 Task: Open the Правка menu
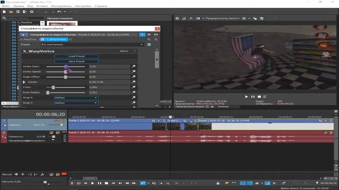pos(19,6)
